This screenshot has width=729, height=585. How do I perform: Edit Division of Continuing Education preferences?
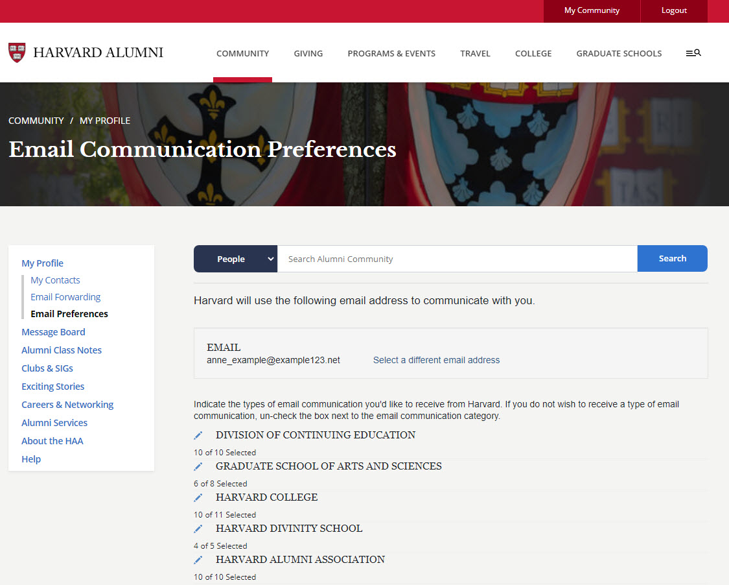(x=198, y=435)
